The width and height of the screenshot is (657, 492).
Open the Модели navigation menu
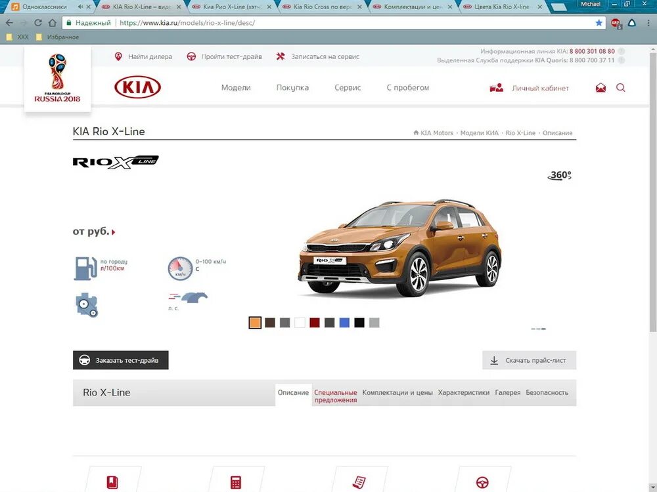(x=236, y=87)
